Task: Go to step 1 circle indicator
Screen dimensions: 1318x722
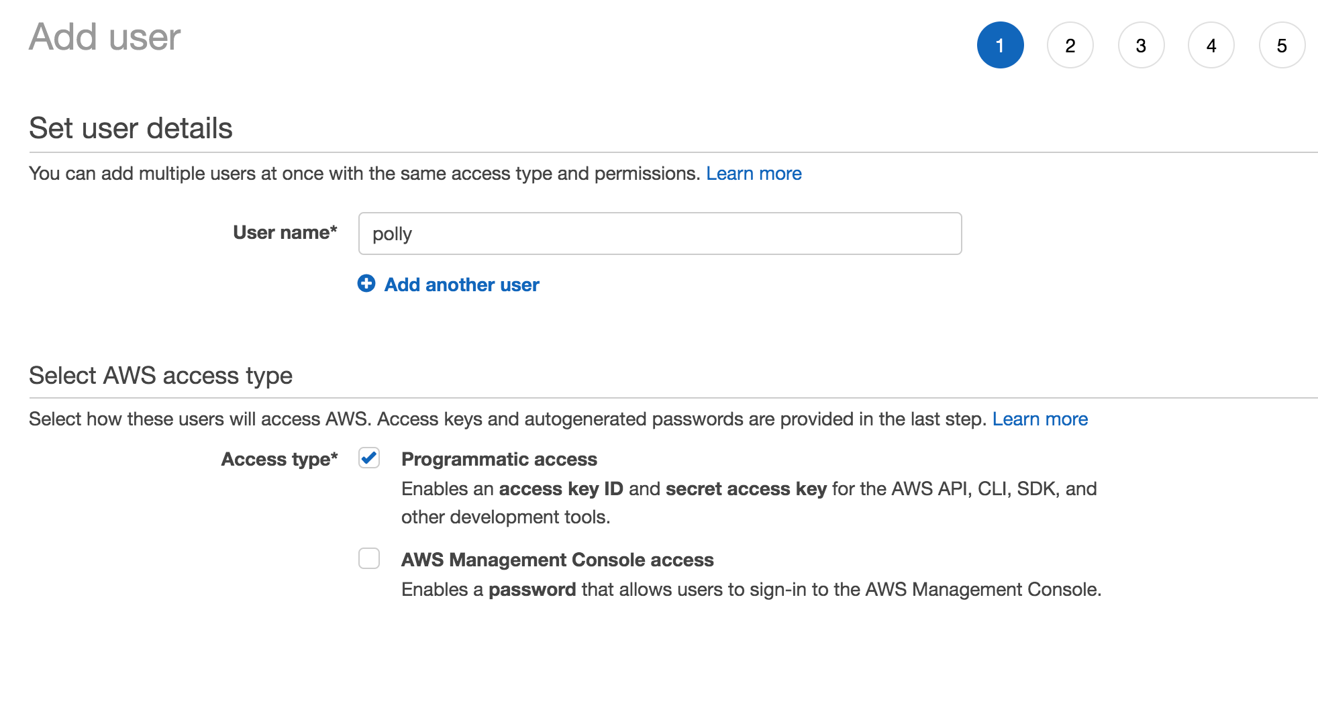Action: tap(1000, 46)
